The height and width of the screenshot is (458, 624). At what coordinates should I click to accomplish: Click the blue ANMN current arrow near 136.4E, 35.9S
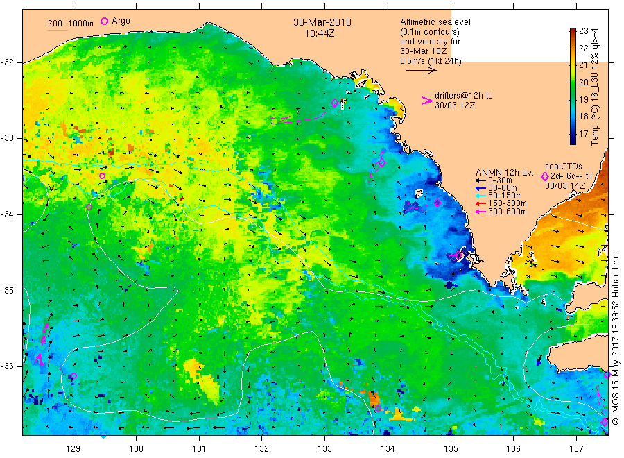click(x=539, y=360)
